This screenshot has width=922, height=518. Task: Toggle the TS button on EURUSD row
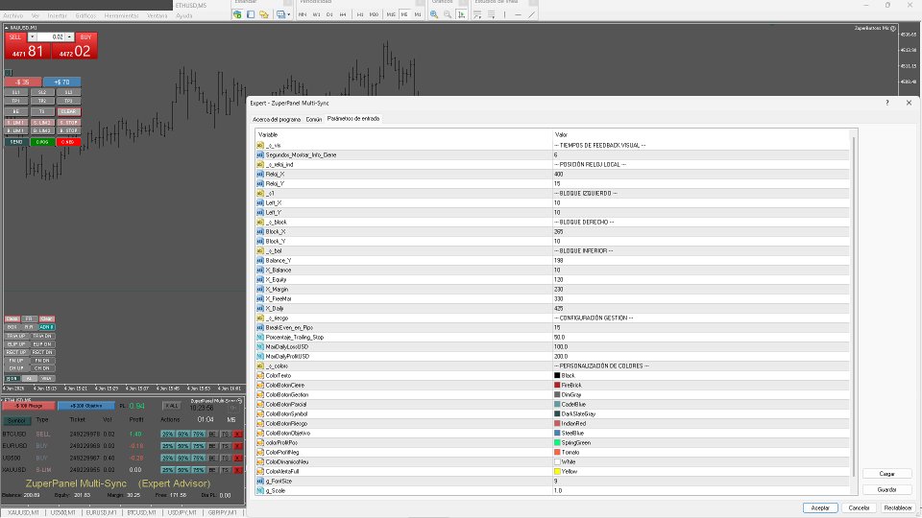click(x=225, y=446)
